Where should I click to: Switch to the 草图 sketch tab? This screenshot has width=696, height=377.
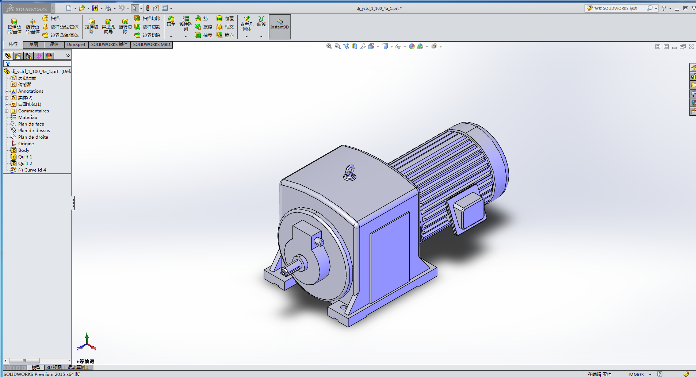click(34, 45)
